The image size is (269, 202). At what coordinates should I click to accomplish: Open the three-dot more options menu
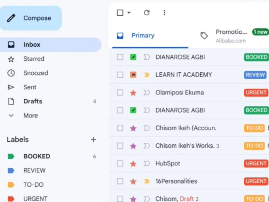tap(164, 13)
